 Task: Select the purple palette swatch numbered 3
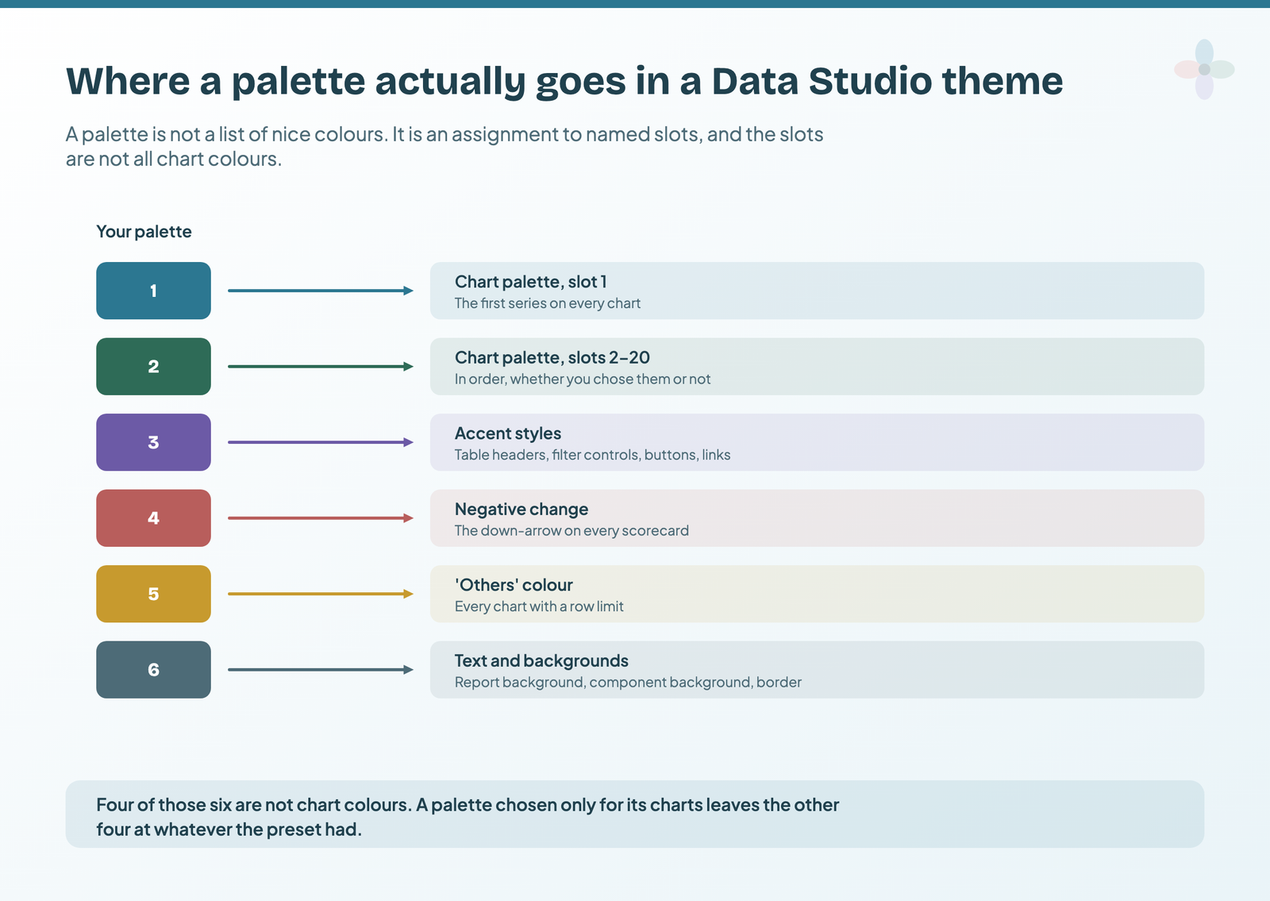tap(153, 442)
